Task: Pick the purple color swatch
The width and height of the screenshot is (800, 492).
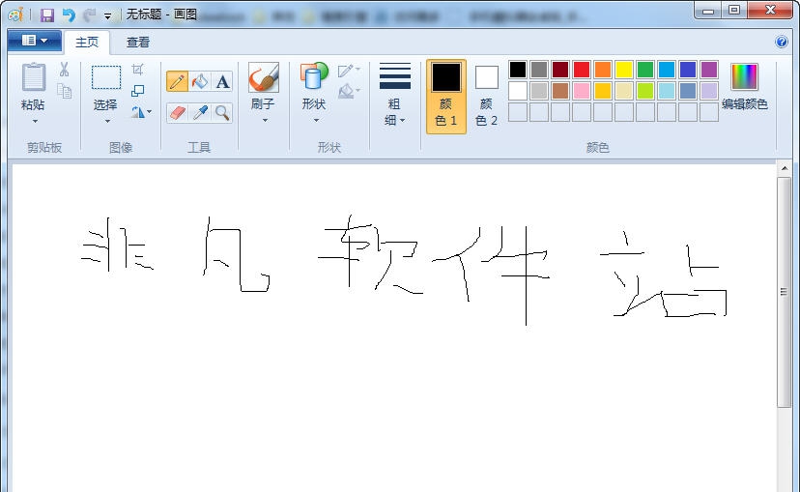Action: (709, 70)
